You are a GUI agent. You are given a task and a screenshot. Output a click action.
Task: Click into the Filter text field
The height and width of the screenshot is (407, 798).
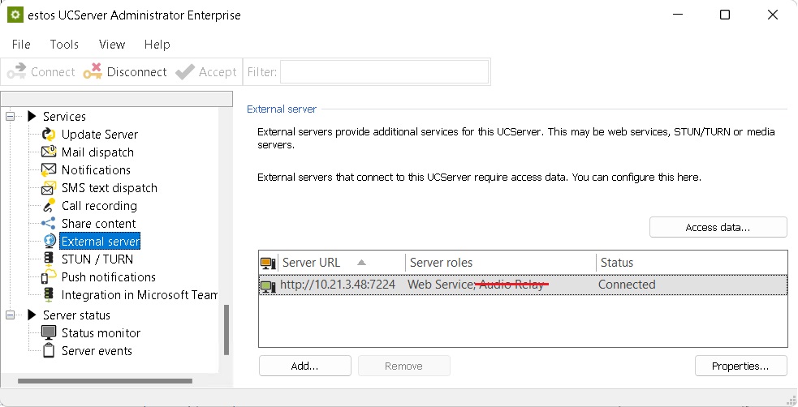pos(384,72)
